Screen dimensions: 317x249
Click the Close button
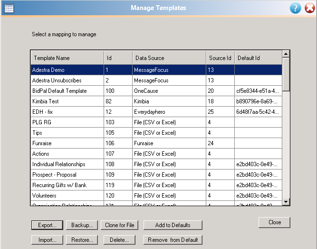point(274,222)
